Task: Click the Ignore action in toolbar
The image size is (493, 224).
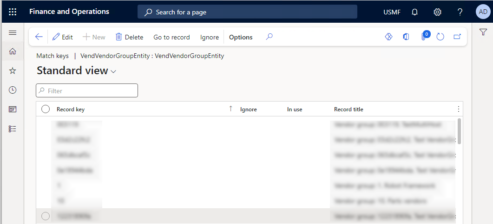Action: (210, 37)
